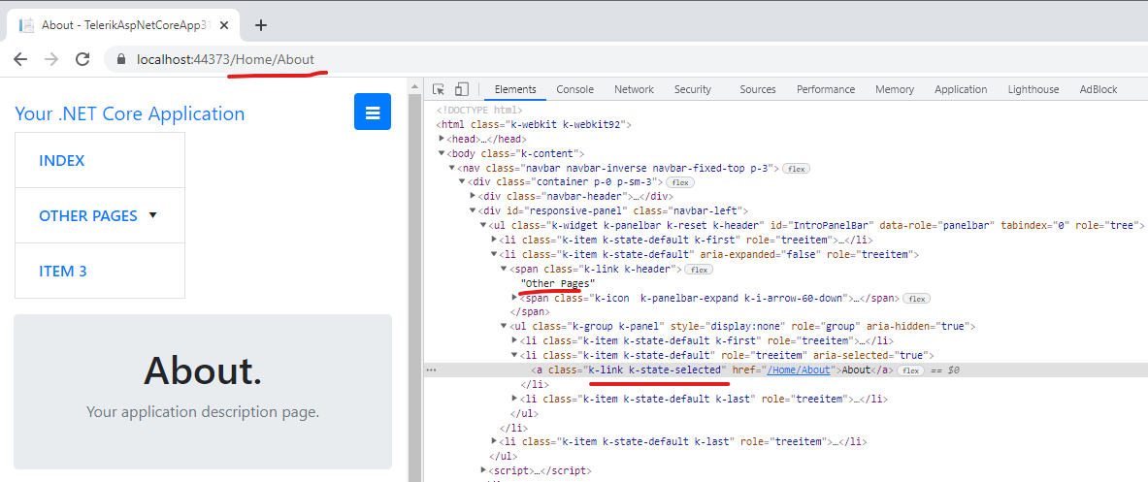1148x482 pixels.
Task: Click flex badge on the anchor element
Action: point(911,370)
